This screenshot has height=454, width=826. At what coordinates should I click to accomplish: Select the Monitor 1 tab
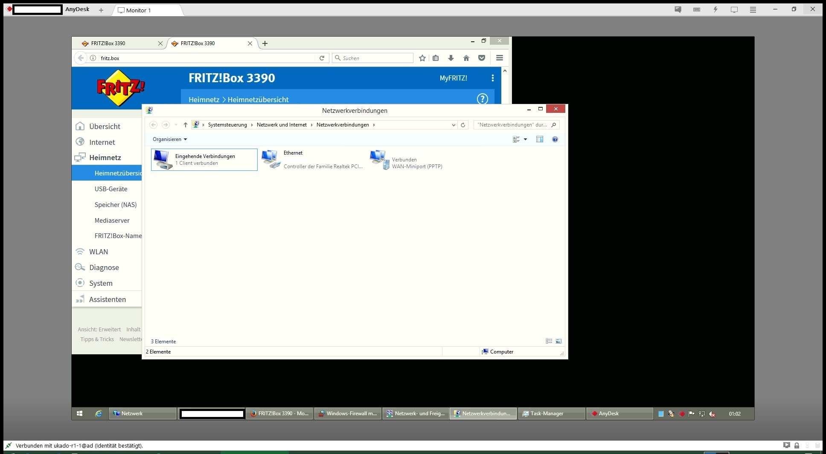[147, 10]
